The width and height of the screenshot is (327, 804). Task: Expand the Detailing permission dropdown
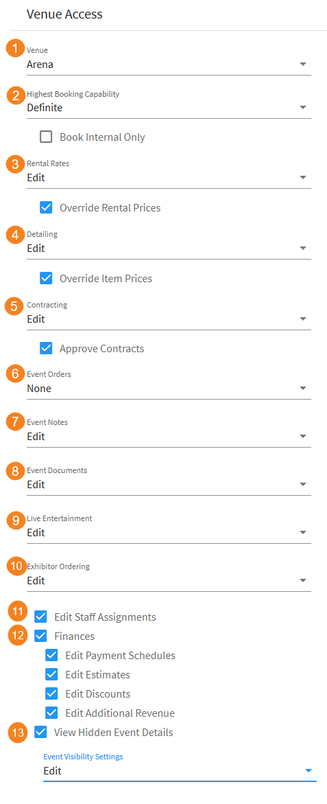pos(169,248)
